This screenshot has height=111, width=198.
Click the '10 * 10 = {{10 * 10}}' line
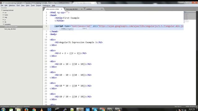click(73, 86)
